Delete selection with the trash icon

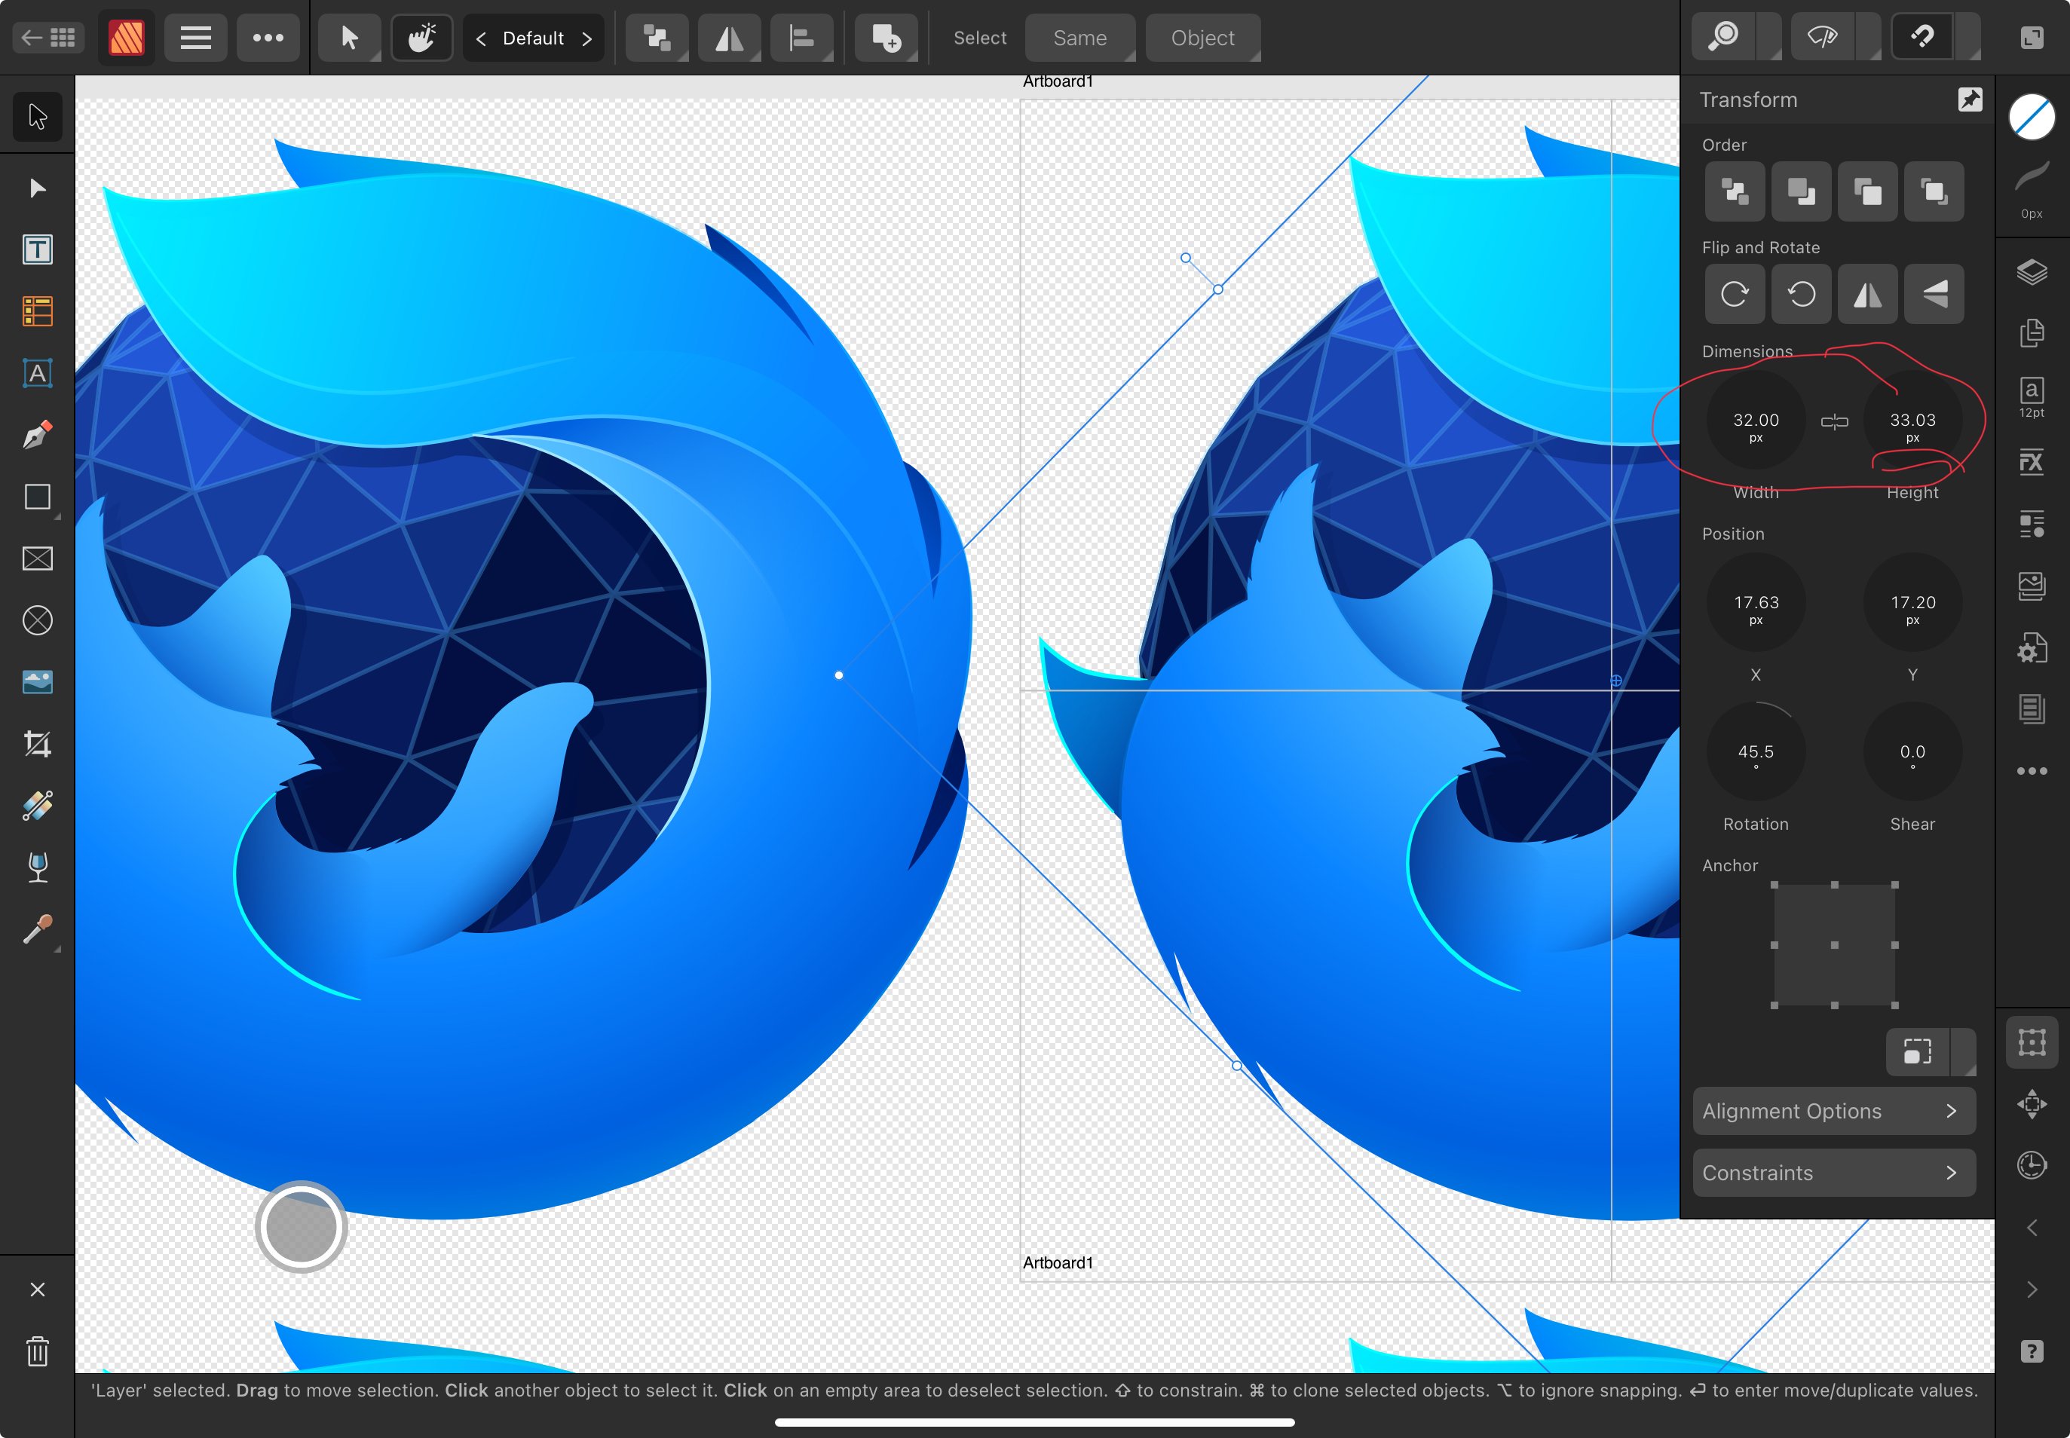tap(37, 1351)
